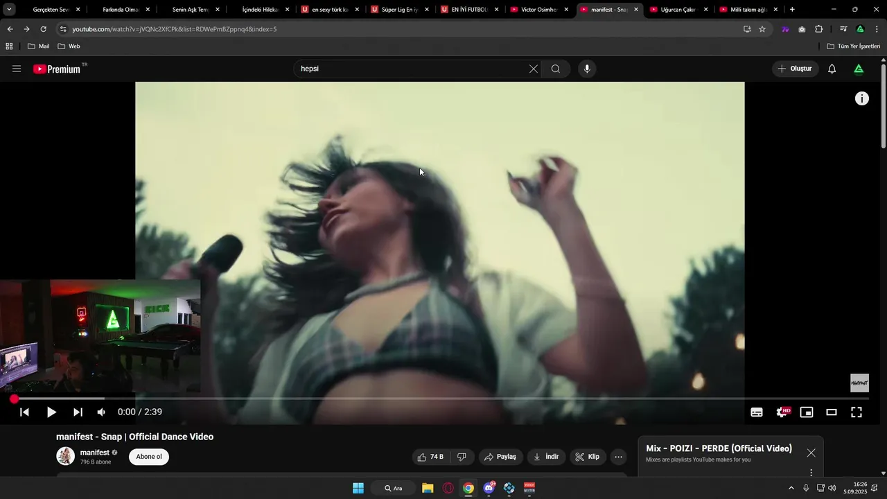
Task: Open Discord from the taskbar
Action: pos(489,488)
